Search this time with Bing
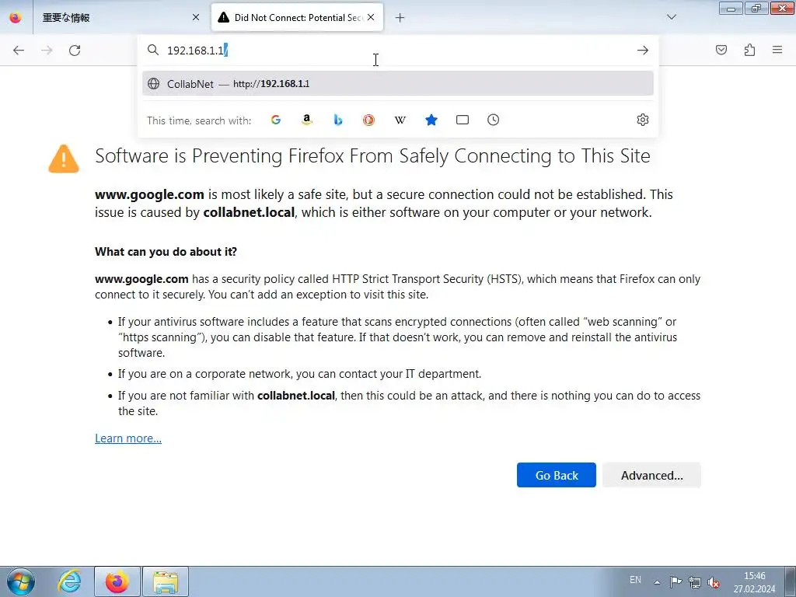Image resolution: width=796 pixels, height=597 pixels. tap(338, 120)
